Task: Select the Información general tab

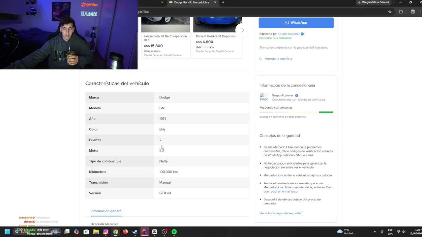Action: (x=106, y=211)
